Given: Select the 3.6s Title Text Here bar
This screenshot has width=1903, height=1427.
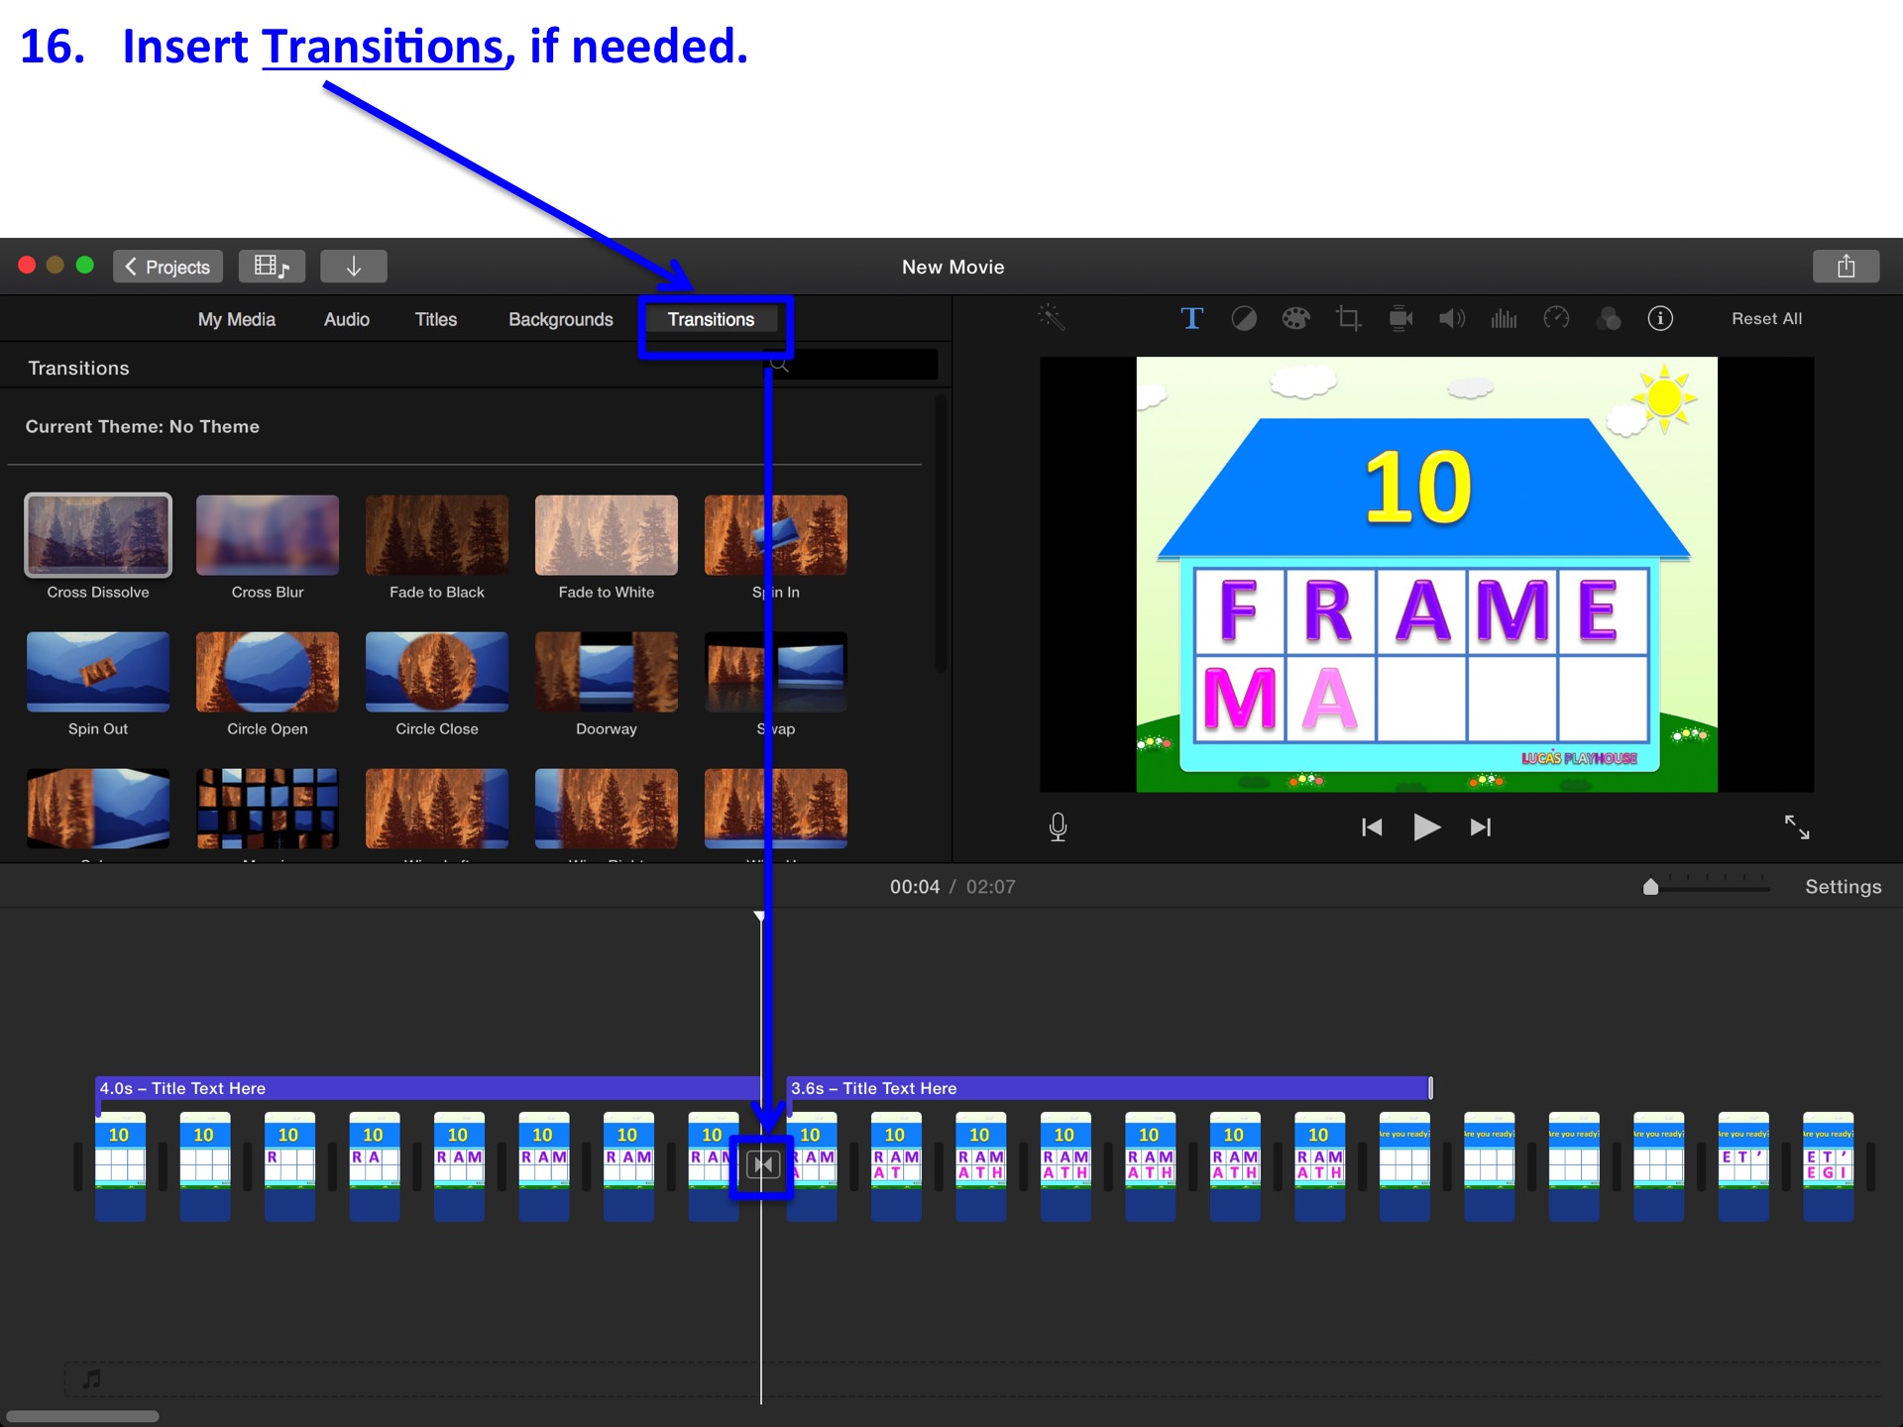Looking at the screenshot, I should pos(1109,1088).
